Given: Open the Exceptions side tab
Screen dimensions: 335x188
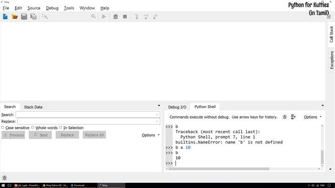Looking at the screenshot, I should point(331,60).
